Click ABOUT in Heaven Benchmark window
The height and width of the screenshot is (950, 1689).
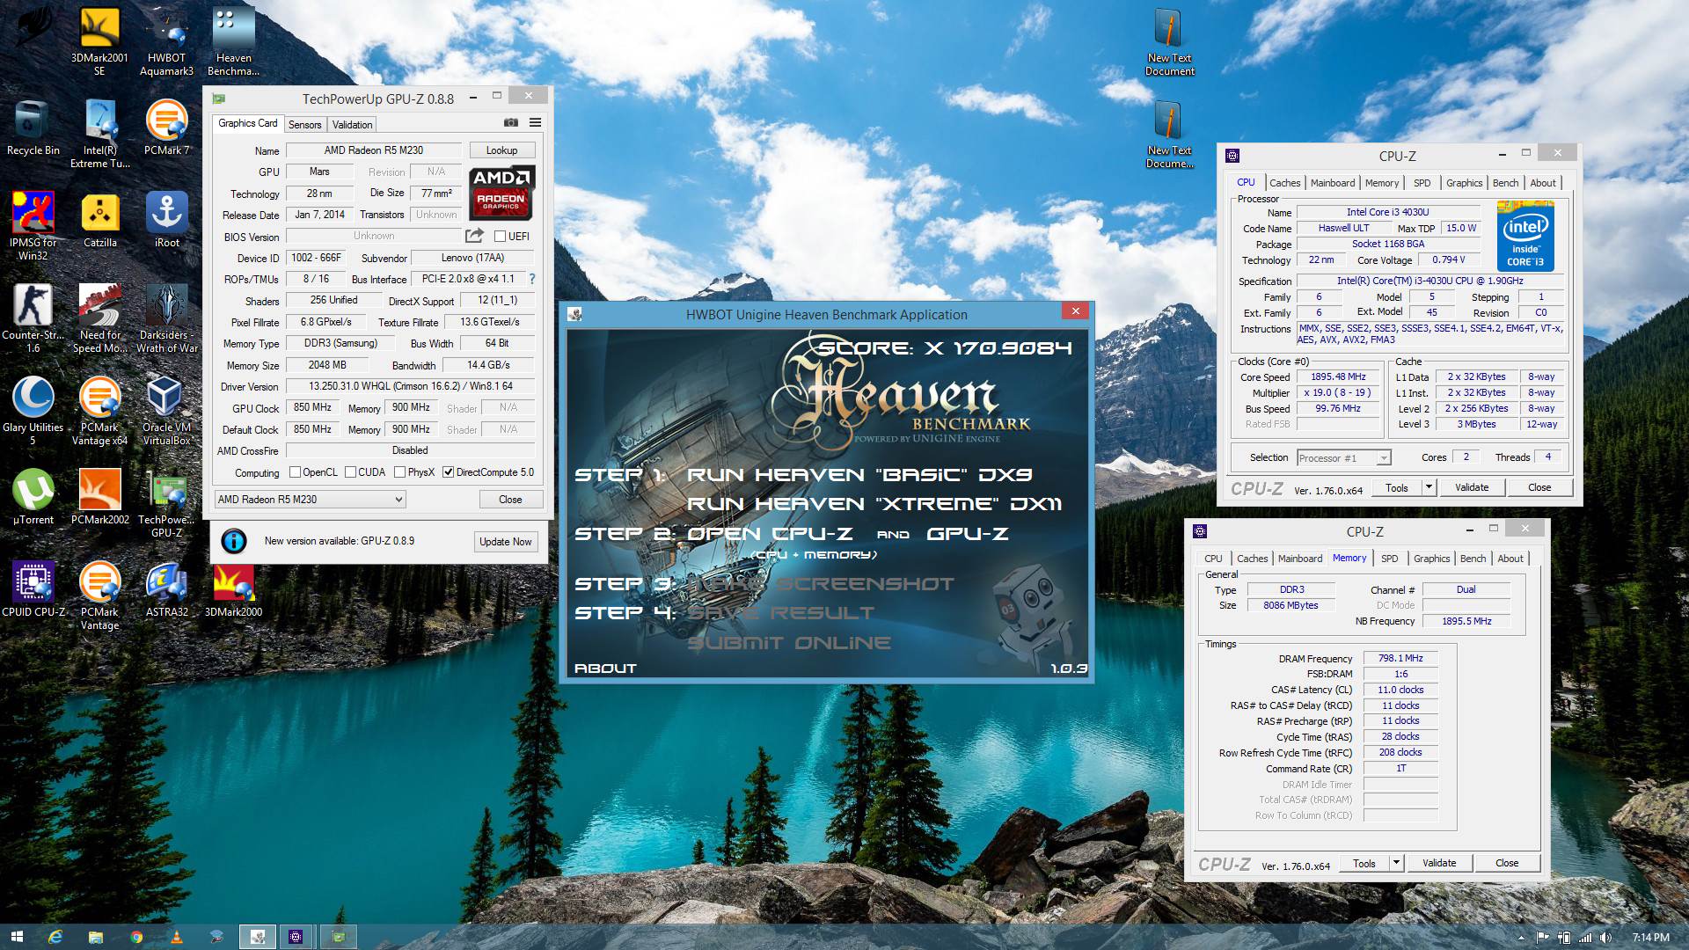605,669
